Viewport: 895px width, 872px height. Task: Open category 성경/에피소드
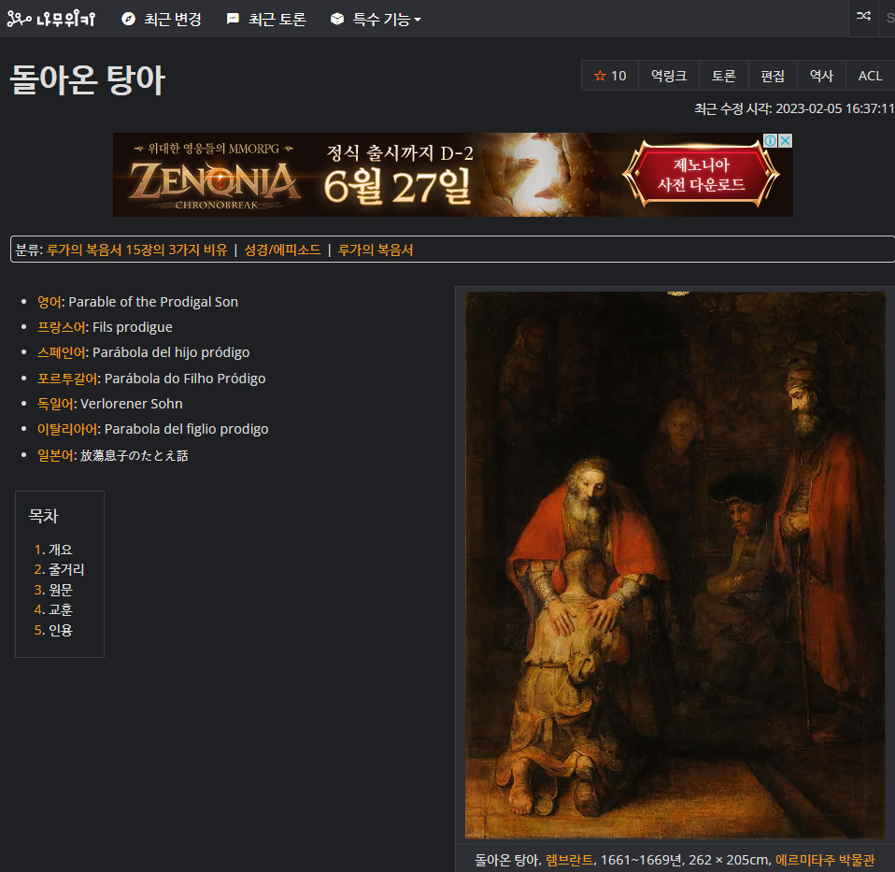click(282, 250)
